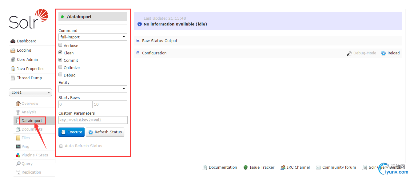Click the Solr Query Syntax icon

[364, 167]
